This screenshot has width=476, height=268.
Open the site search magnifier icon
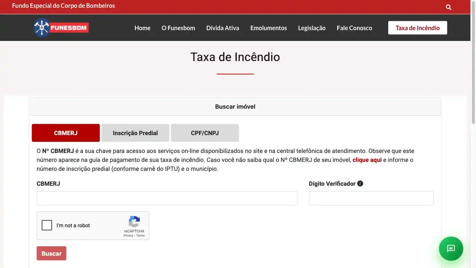(x=448, y=7)
